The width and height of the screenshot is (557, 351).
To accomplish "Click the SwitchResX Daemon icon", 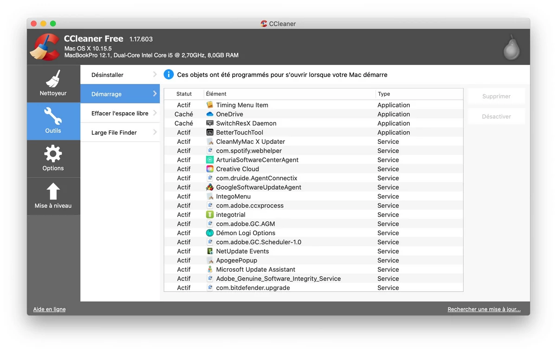I will [210, 123].
